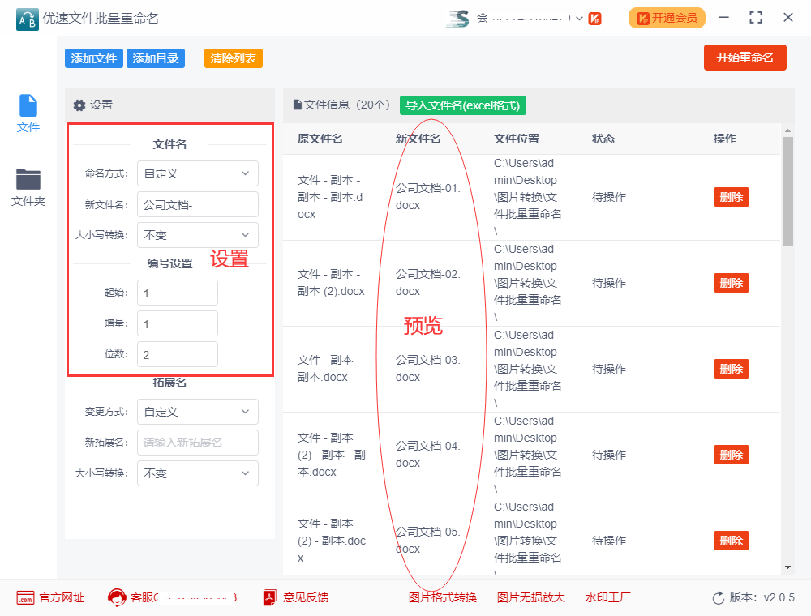Viewport: 811px width, 616px height.
Task: Click the settings gear icon beside 设置
Action: tap(79, 105)
